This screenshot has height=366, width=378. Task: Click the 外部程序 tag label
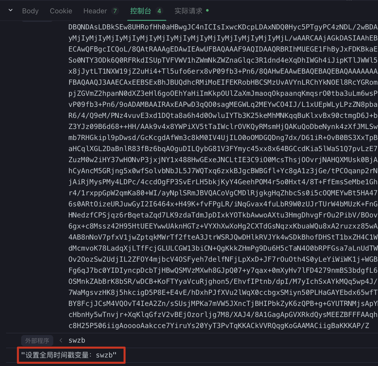pos(37,341)
